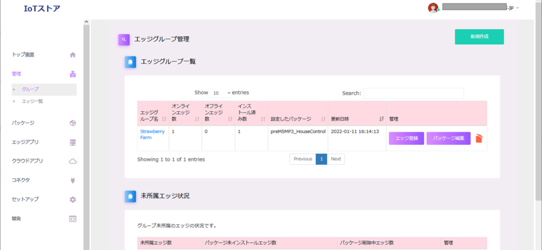The image size is (542, 250).
Task: Click the network icon beside 管理
Action: [73, 74]
